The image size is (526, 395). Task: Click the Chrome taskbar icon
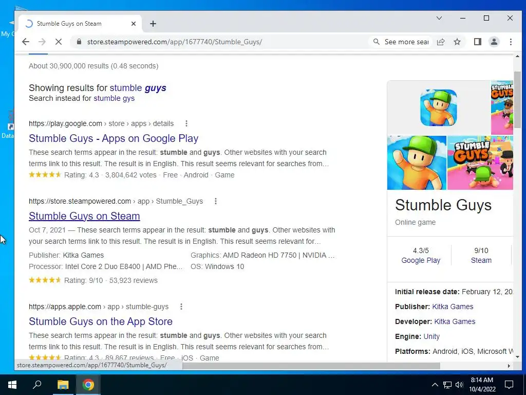[88, 385]
